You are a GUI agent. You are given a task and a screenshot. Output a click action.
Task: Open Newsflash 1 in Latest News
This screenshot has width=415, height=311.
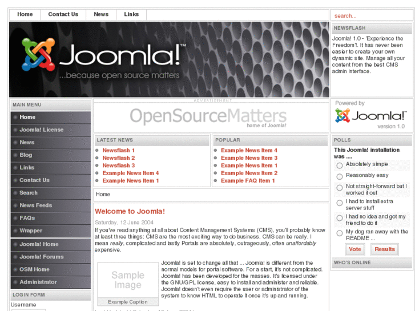[x=119, y=150]
